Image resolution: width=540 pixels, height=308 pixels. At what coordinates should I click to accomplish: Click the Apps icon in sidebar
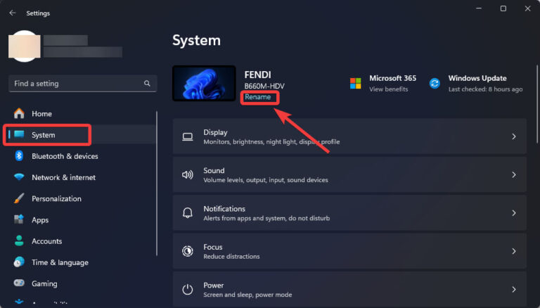click(19, 220)
